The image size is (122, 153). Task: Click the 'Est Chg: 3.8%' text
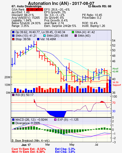point(65,152)
